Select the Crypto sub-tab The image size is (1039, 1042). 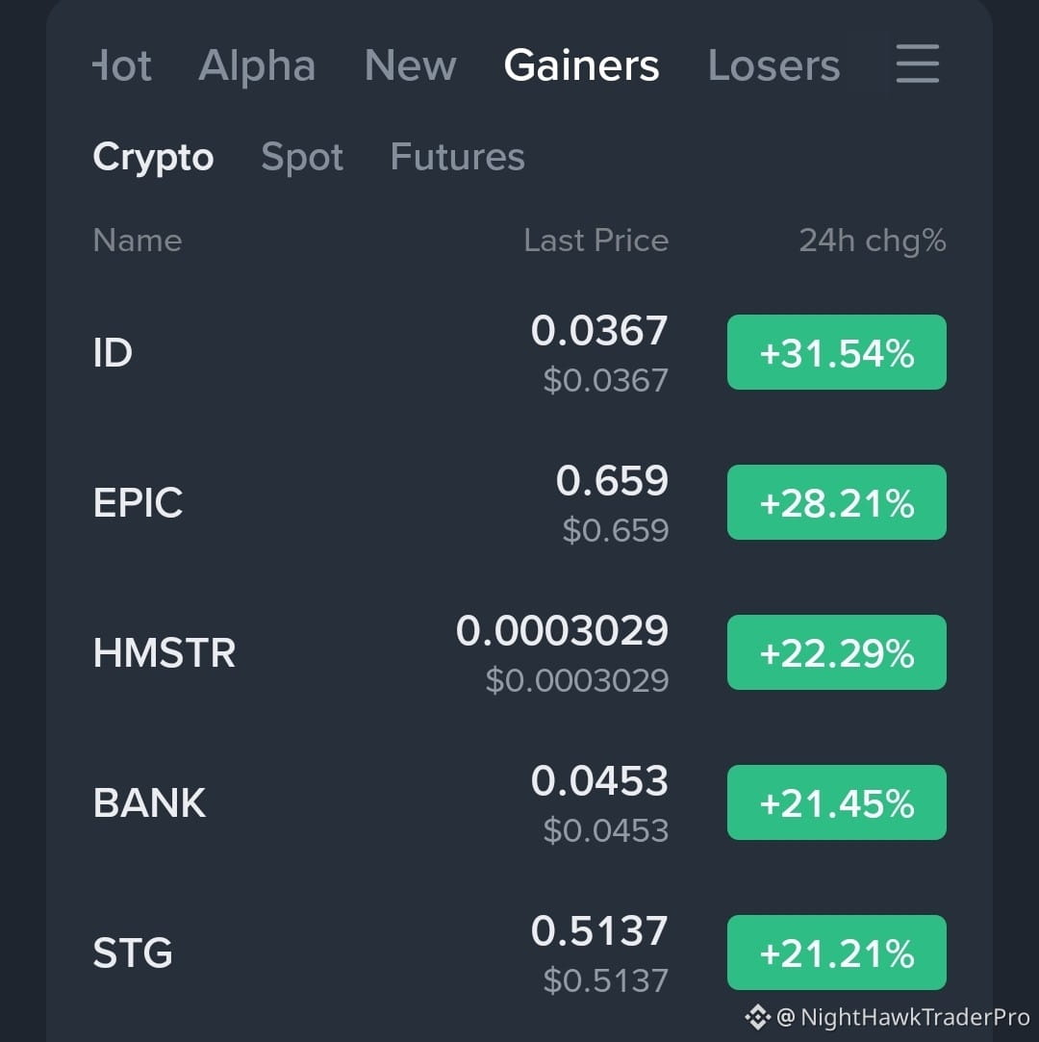click(x=154, y=157)
